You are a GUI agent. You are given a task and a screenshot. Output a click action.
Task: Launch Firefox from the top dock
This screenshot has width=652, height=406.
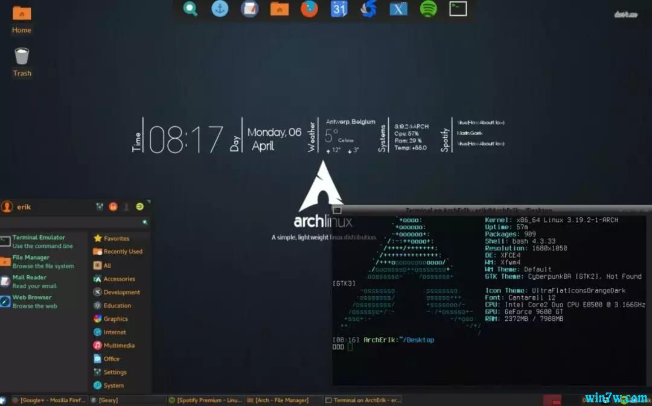pos(309,8)
